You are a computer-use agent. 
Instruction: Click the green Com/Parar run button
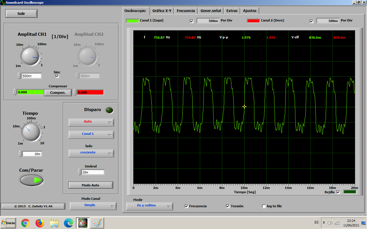pyautogui.click(x=32, y=180)
